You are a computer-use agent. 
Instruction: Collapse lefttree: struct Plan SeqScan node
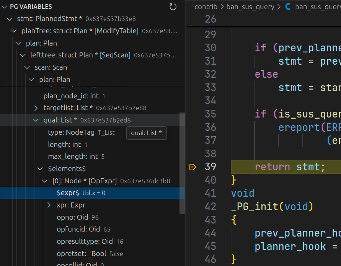pos(23,55)
